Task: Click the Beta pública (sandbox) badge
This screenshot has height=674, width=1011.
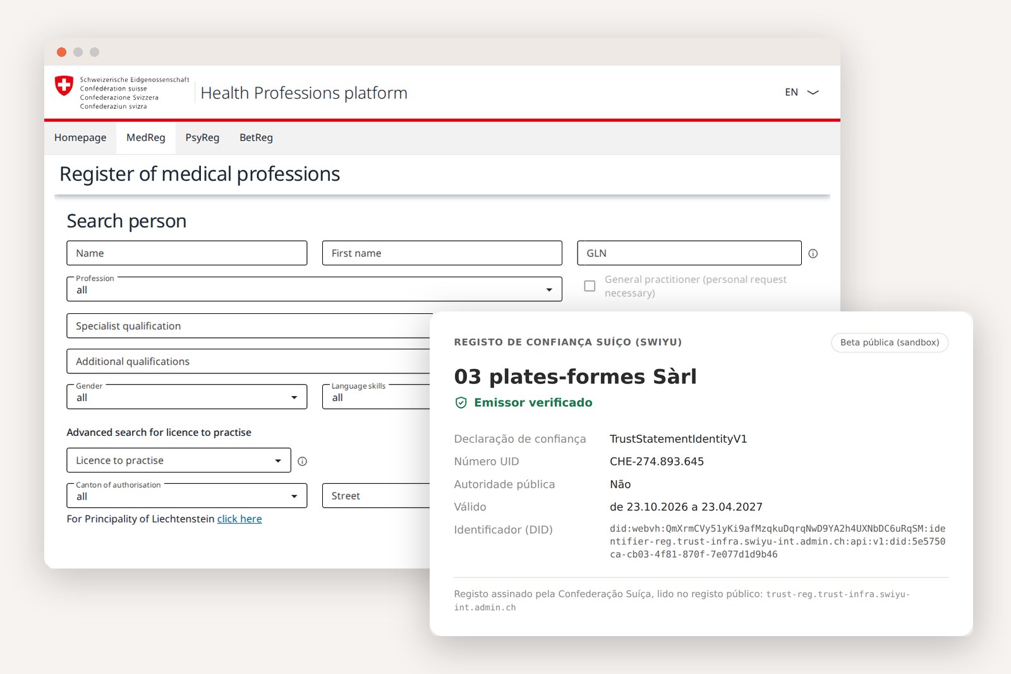Action: 890,342
